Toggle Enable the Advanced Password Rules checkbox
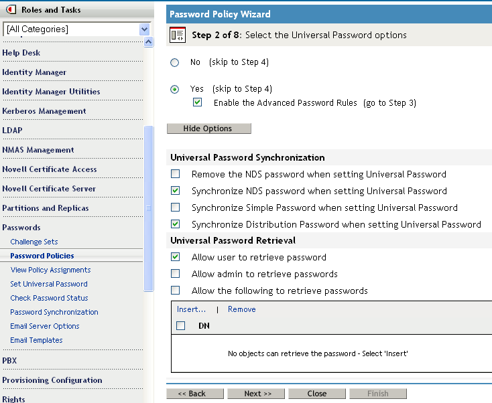492x403 pixels. click(x=197, y=102)
